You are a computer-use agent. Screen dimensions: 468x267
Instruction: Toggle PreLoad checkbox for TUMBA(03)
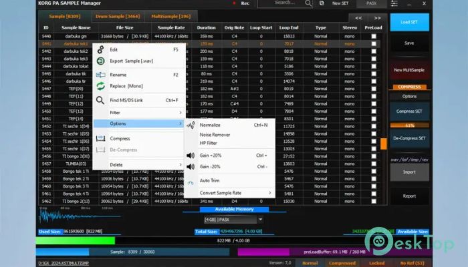tap(373, 164)
